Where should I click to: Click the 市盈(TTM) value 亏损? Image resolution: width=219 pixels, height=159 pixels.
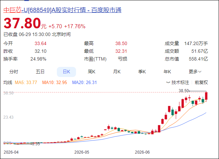pos(122,59)
